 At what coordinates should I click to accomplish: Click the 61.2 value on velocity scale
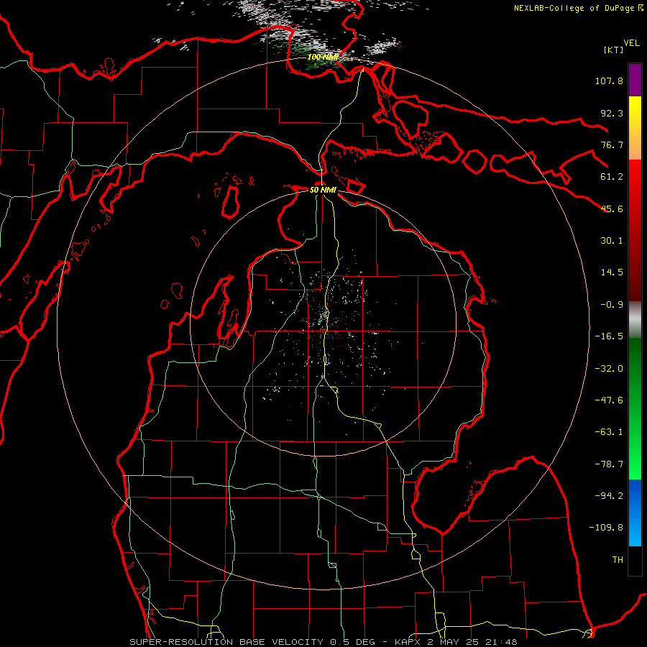tap(612, 177)
